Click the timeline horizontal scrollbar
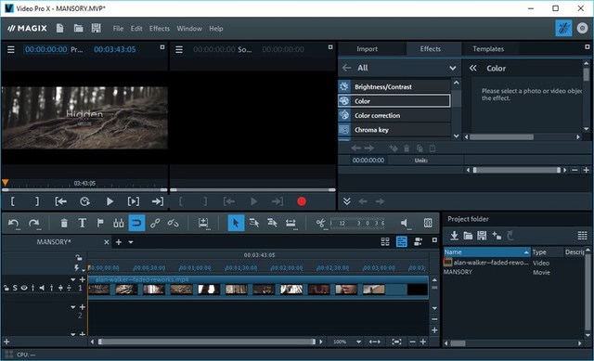This screenshot has height=361, width=594. pyautogui.click(x=207, y=342)
